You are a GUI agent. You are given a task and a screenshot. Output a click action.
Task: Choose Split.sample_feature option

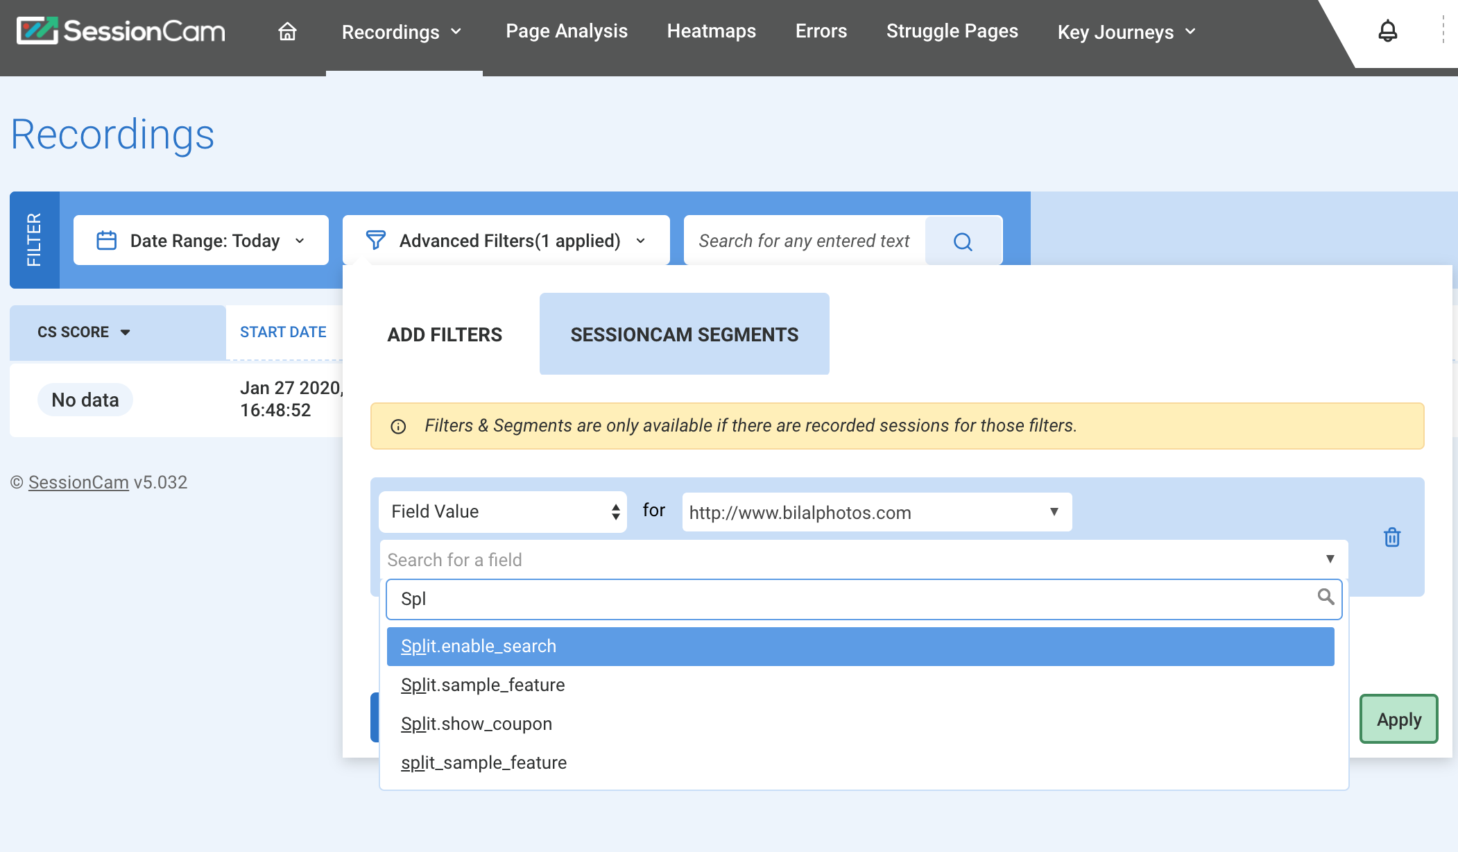click(483, 685)
